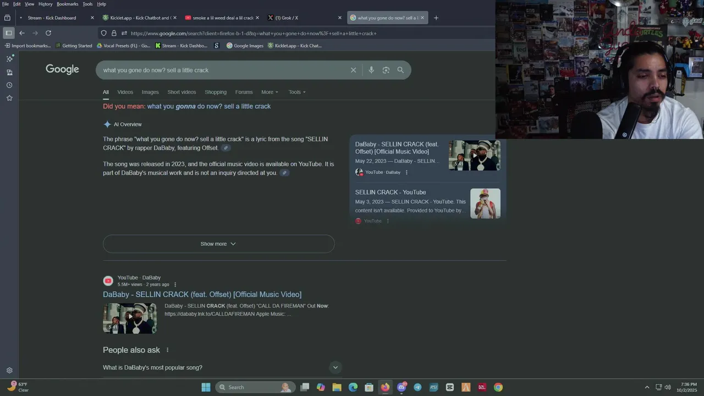Open Telegram from the taskbar
704x396 pixels.
[417, 387]
